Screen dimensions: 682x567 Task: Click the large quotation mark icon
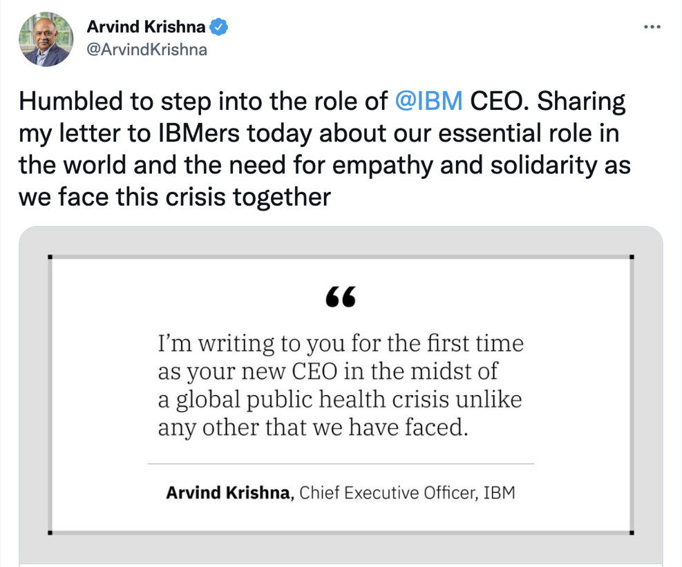[x=341, y=297]
